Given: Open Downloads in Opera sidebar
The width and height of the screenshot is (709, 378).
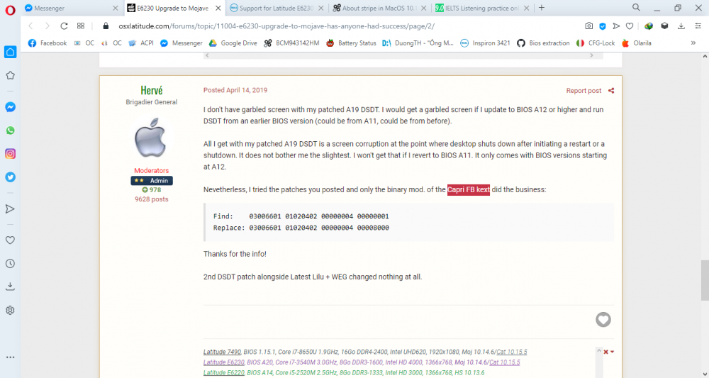Looking at the screenshot, I should tap(10, 287).
